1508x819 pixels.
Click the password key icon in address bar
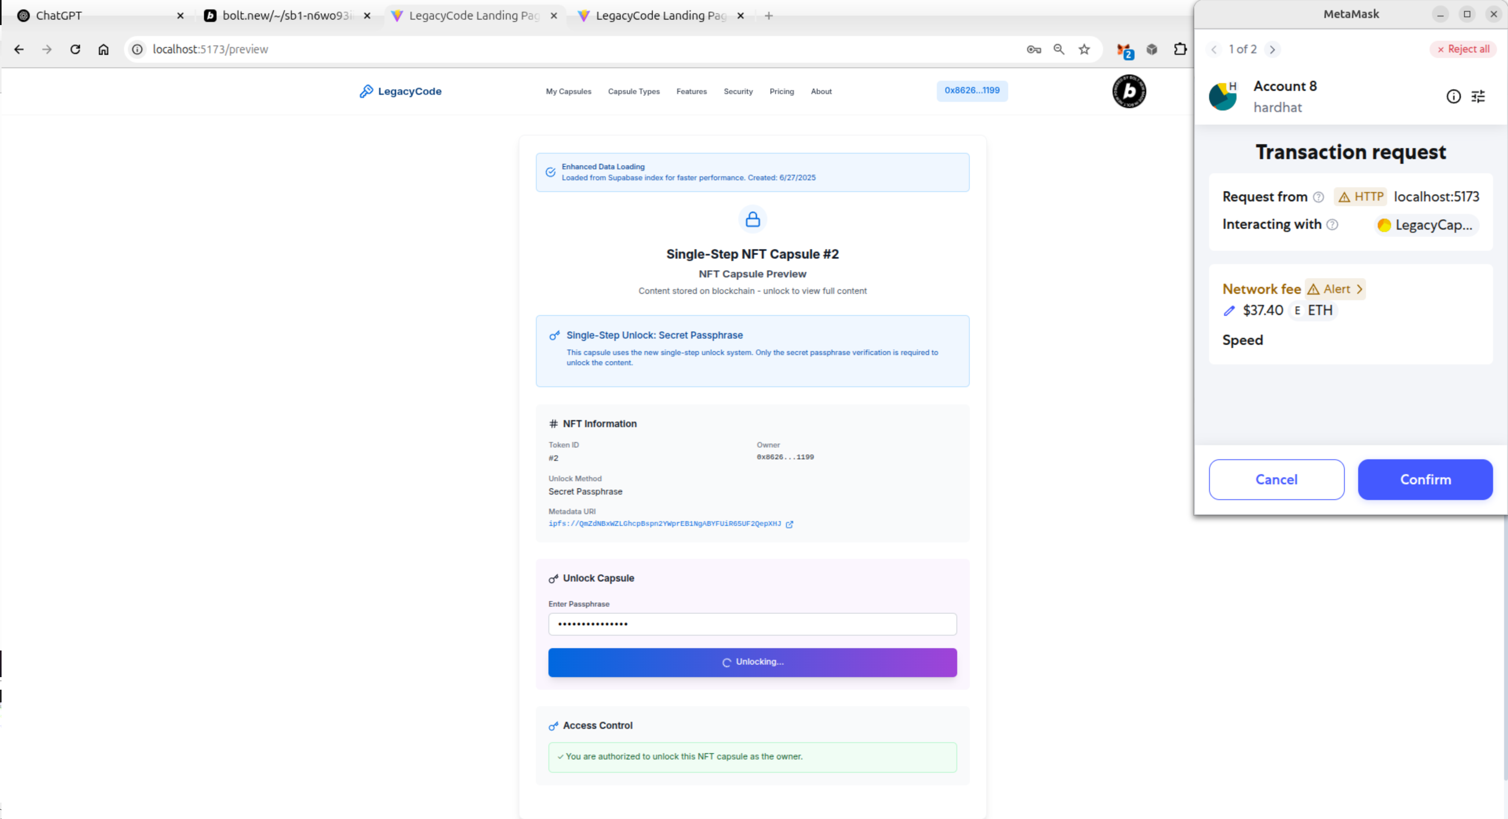[x=1033, y=49]
